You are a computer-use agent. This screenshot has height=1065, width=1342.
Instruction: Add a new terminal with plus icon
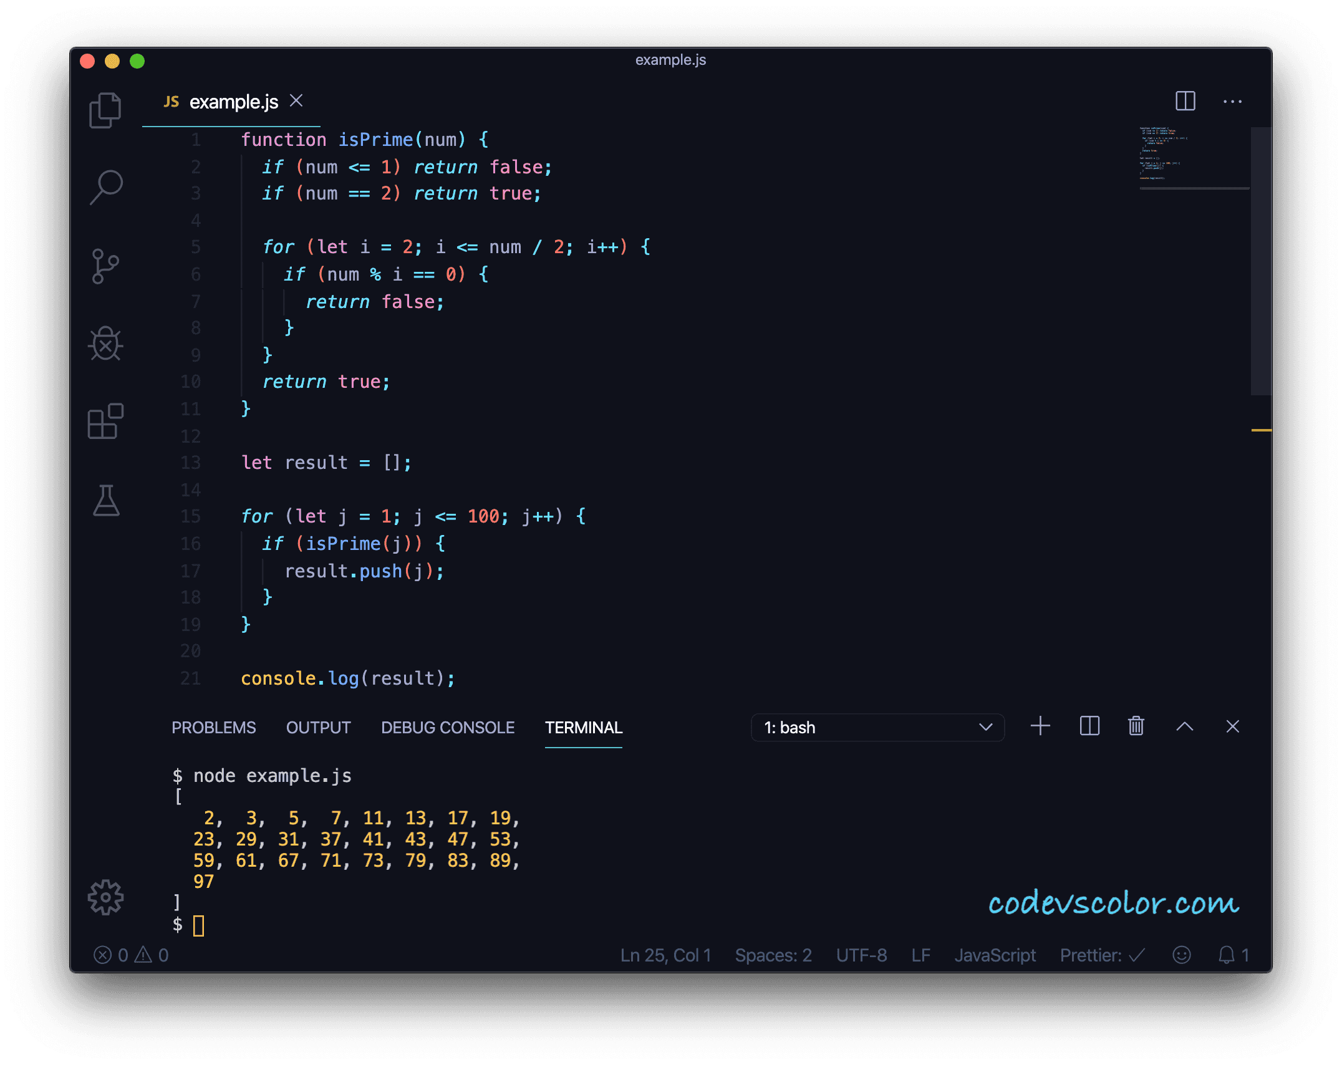coord(1040,726)
